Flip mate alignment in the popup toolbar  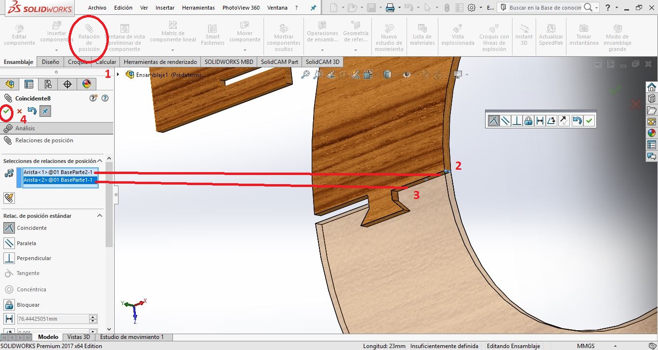(x=564, y=121)
